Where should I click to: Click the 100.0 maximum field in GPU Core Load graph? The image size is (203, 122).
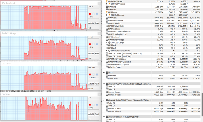(94, 7)
